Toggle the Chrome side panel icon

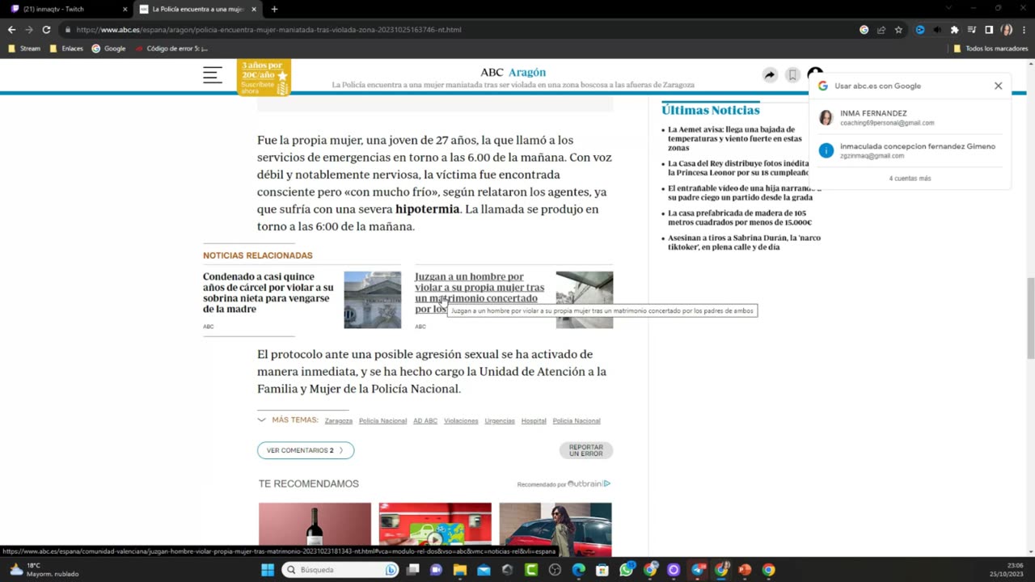988,30
